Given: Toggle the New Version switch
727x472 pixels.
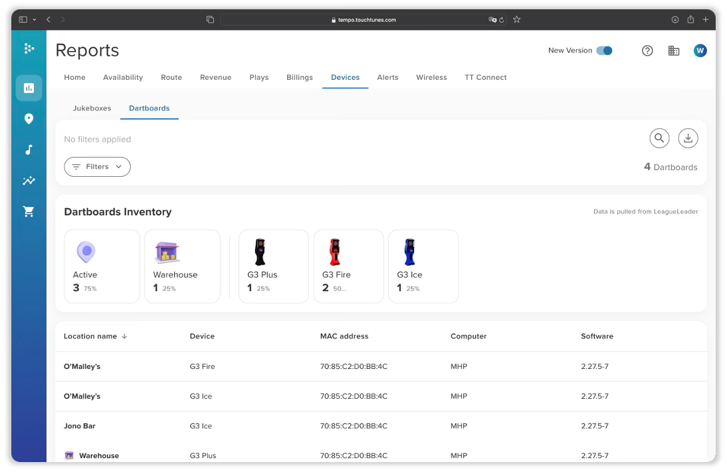Looking at the screenshot, I should coord(604,51).
